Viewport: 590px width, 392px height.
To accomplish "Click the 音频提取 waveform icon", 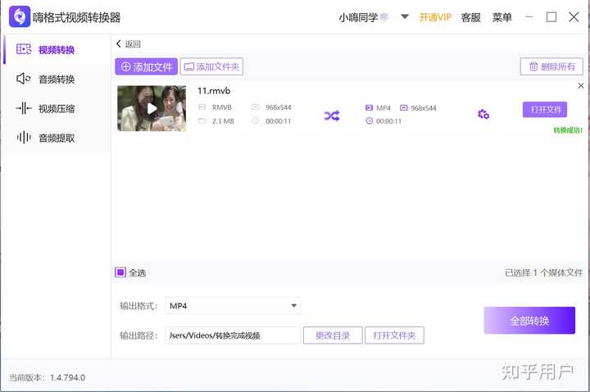I will pyautogui.click(x=24, y=138).
